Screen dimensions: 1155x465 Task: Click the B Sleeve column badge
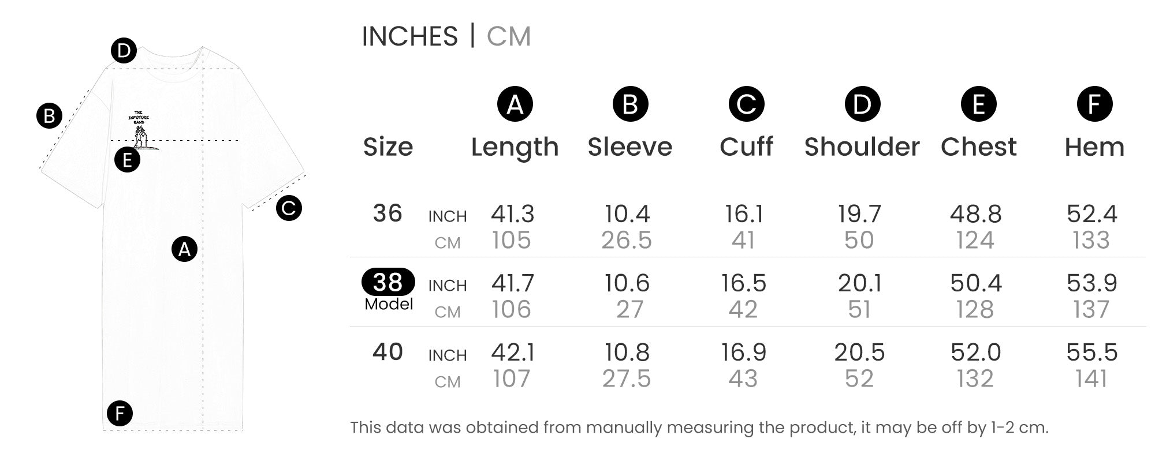[x=630, y=104]
